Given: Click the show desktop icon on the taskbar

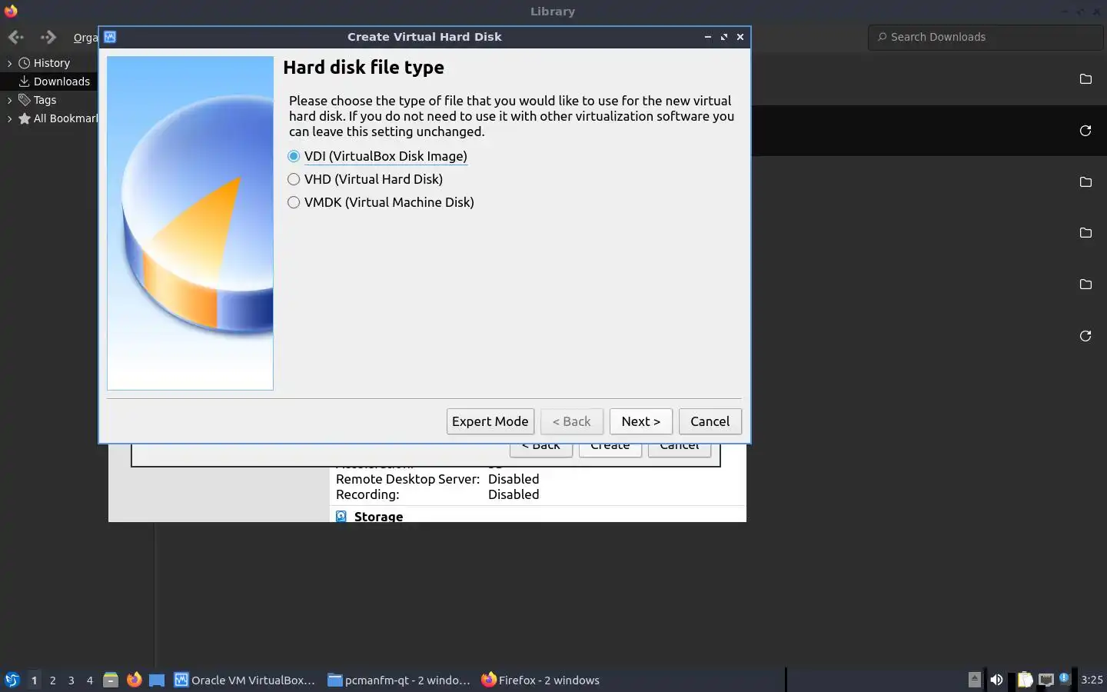Looking at the screenshot, I should point(157,680).
